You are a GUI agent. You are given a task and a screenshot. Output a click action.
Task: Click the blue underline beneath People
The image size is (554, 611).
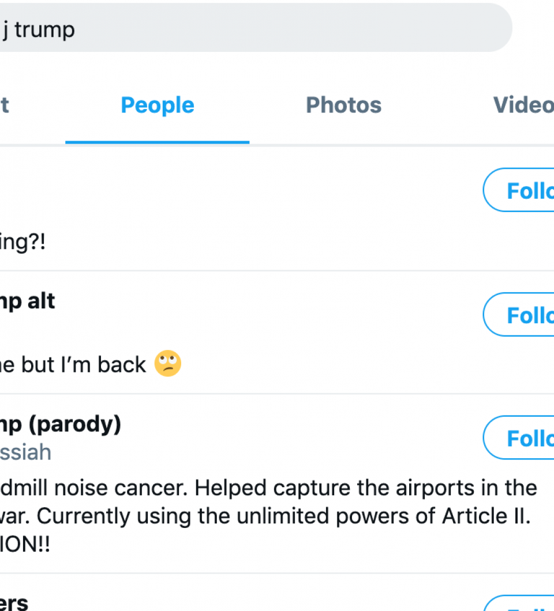(157, 142)
